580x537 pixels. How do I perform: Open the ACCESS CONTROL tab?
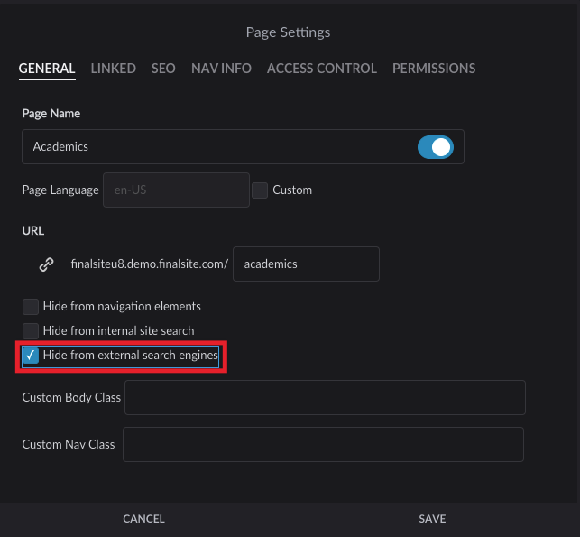321,69
